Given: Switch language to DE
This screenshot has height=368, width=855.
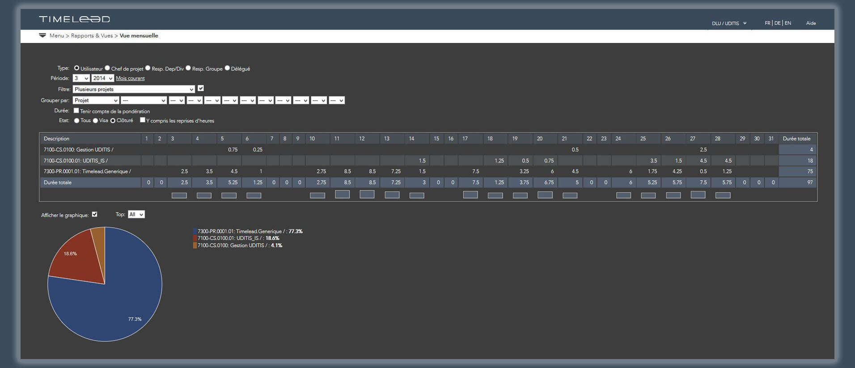Looking at the screenshot, I should pyautogui.click(x=778, y=23).
